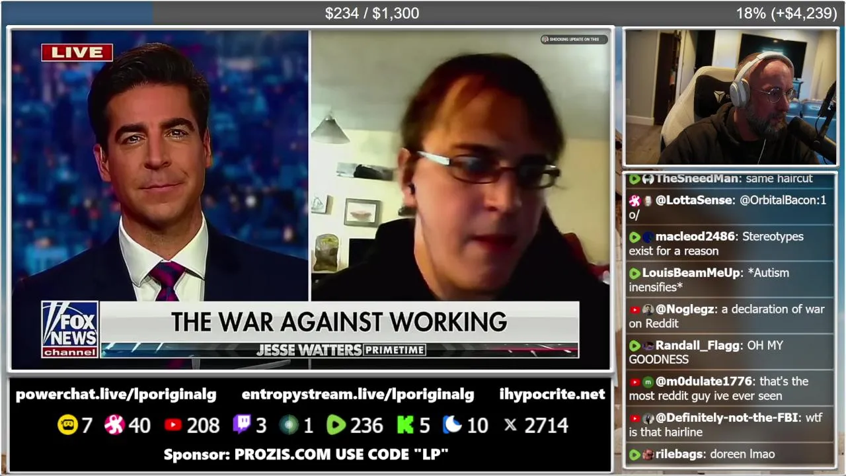This screenshot has height=476, width=846.
Task: Click the avatar of macleod2486
Action: click(648, 237)
